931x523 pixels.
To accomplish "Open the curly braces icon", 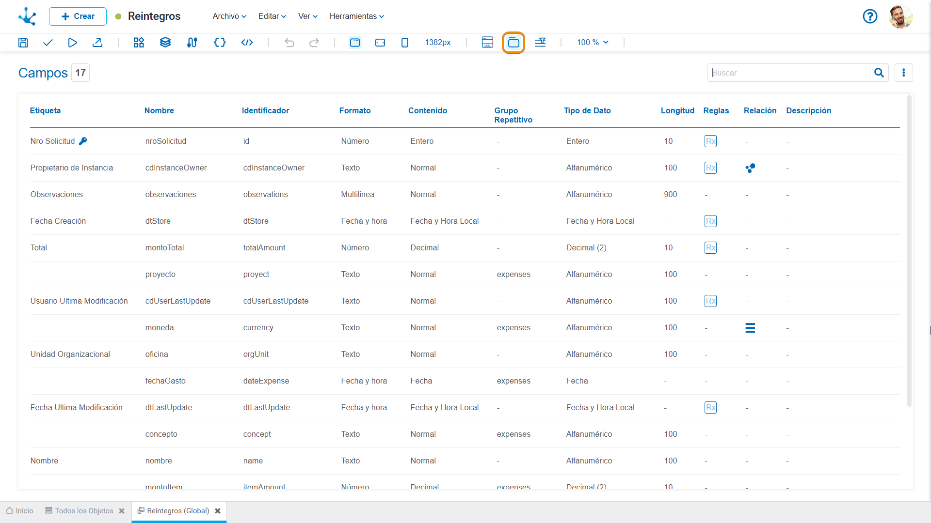I will (220, 43).
